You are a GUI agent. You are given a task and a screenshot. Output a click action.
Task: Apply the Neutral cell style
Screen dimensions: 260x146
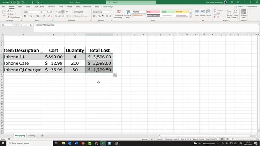tap(182, 12)
